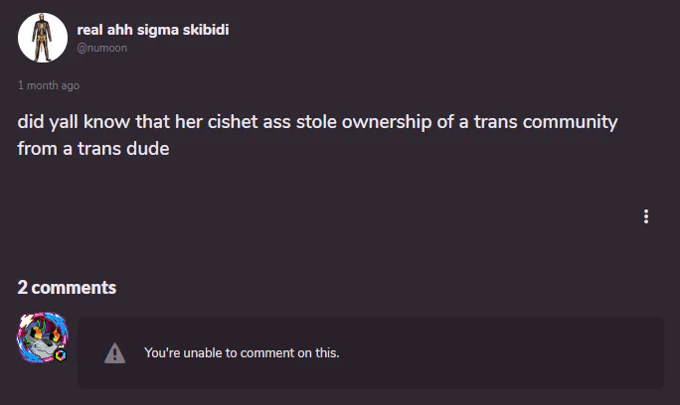The height and width of the screenshot is (405, 680).
Task: Select the 2 comments heading
Action: (67, 288)
